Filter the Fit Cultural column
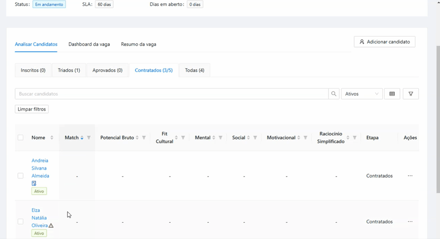The height and width of the screenshot is (239, 440). coord(183,138)
